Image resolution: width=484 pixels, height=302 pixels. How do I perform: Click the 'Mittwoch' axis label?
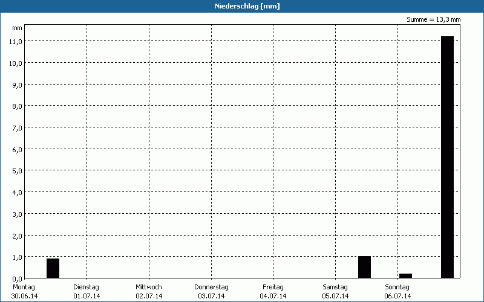coord(148,288)
